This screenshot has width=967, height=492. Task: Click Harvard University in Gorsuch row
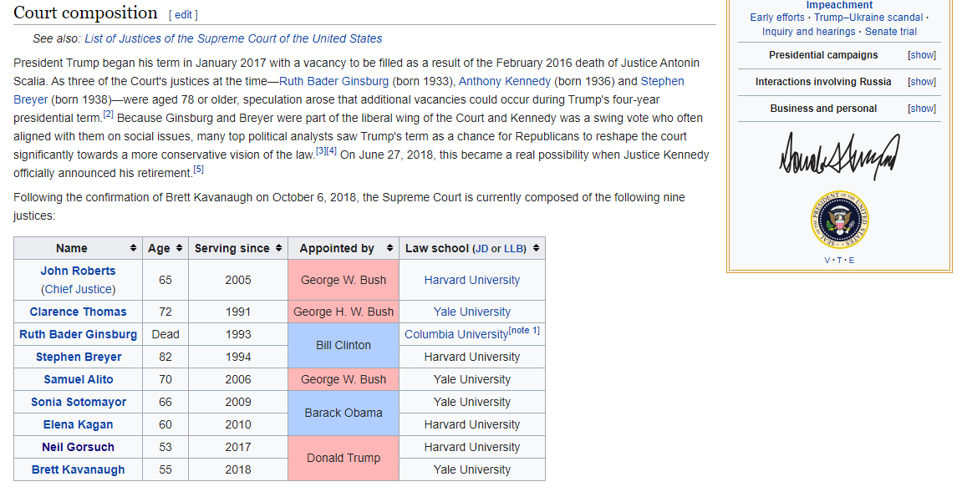point(471,447)
